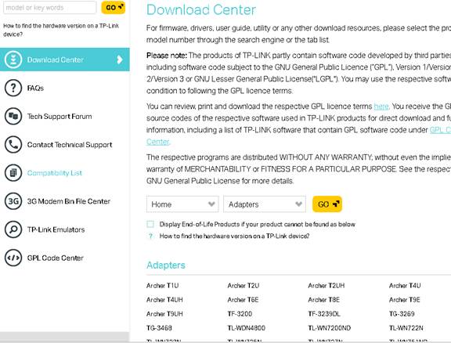
Task: Click the GO button beside the search box
Action: pyautogui.click(x=114, y=8)
